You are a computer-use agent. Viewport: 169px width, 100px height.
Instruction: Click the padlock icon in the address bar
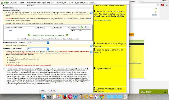pos(2,3)
